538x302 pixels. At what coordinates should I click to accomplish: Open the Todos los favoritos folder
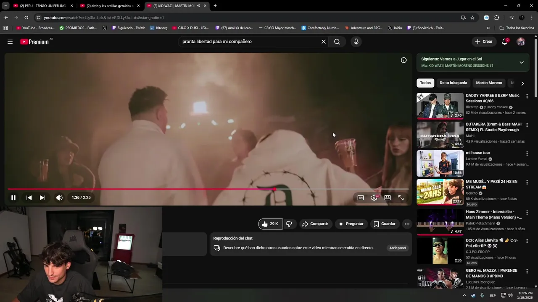(x=517, y=28)
